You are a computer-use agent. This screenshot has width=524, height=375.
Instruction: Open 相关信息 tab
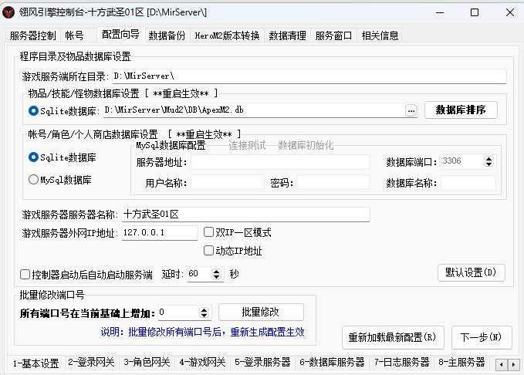tap(380, 35)
